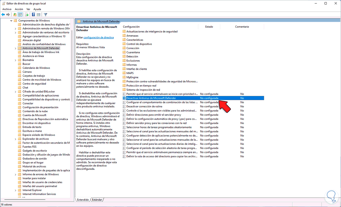Select Almacén digital in tree

pos(32,40)
